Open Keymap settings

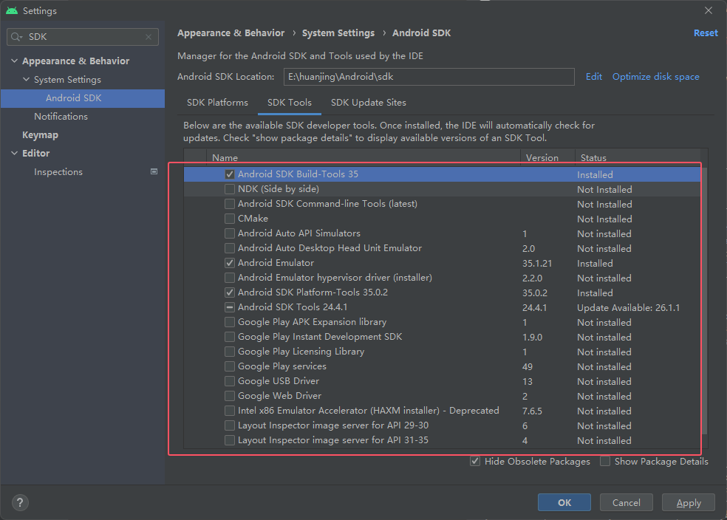pyautogui.click(x=41, y=135)
